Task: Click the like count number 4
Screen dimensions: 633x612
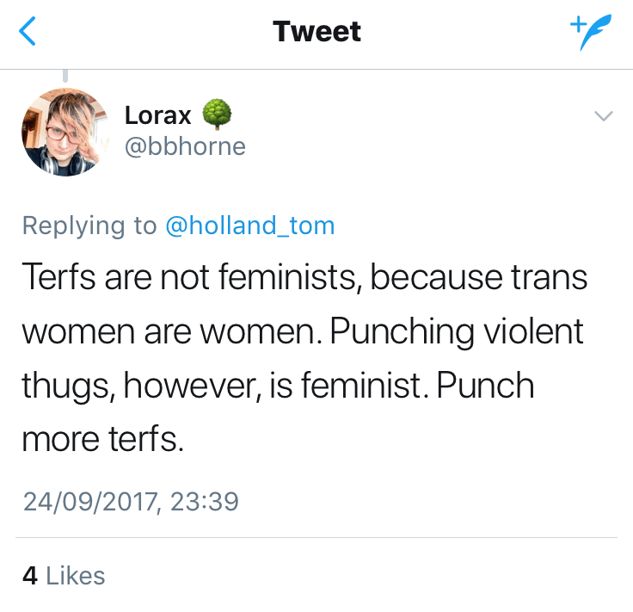Action: pyautogui.click(x=30, y=576)
